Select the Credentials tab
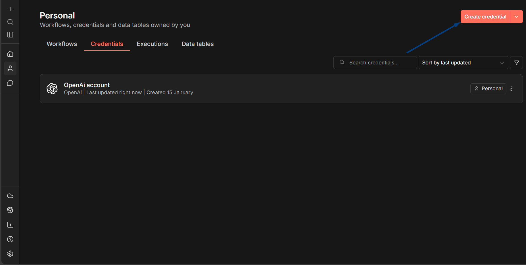 107,44
